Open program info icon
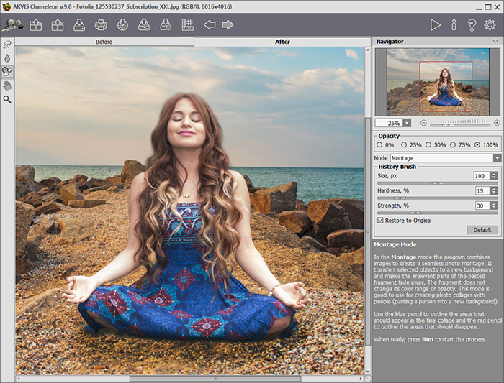Image resolution: width=504 pixels, height=383 pixels. pyautogui.click(x=454, y=25)
